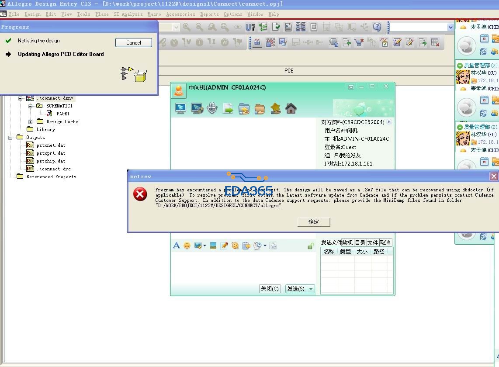Click the Zoom In toolbar icon
The image size is (499, 367).
point(187,28)
